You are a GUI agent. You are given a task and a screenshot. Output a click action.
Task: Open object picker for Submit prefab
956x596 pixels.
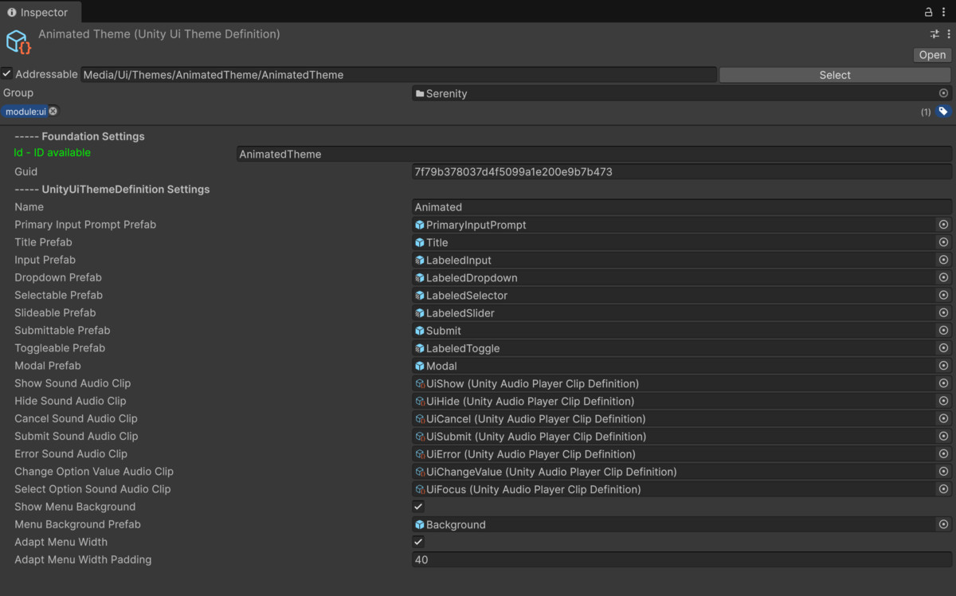pyautogui.click(x=944, y=330)
